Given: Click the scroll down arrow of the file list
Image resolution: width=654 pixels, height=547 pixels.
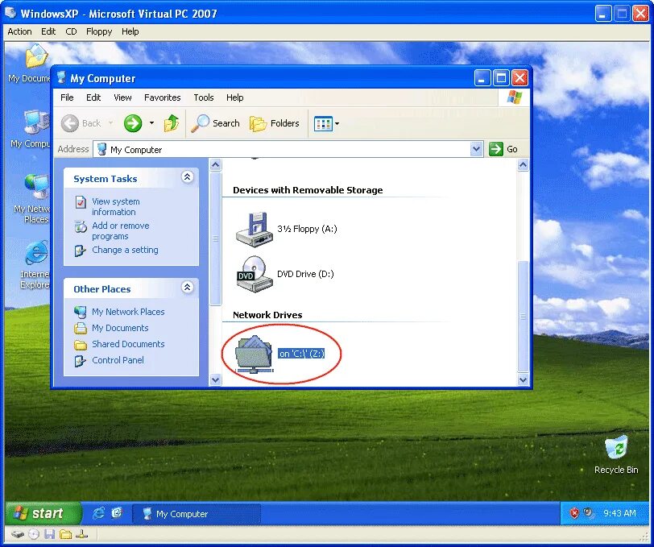Looking at the screenshot, I should click(x=523, y=379).
